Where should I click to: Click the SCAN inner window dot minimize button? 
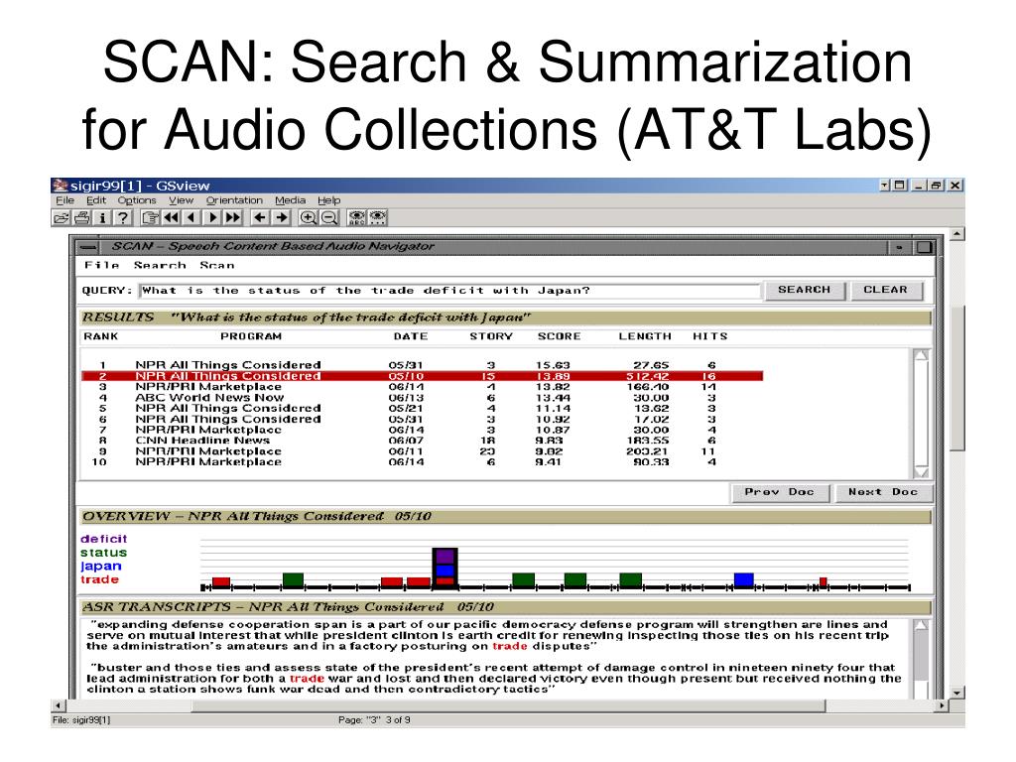coord(899,247)
